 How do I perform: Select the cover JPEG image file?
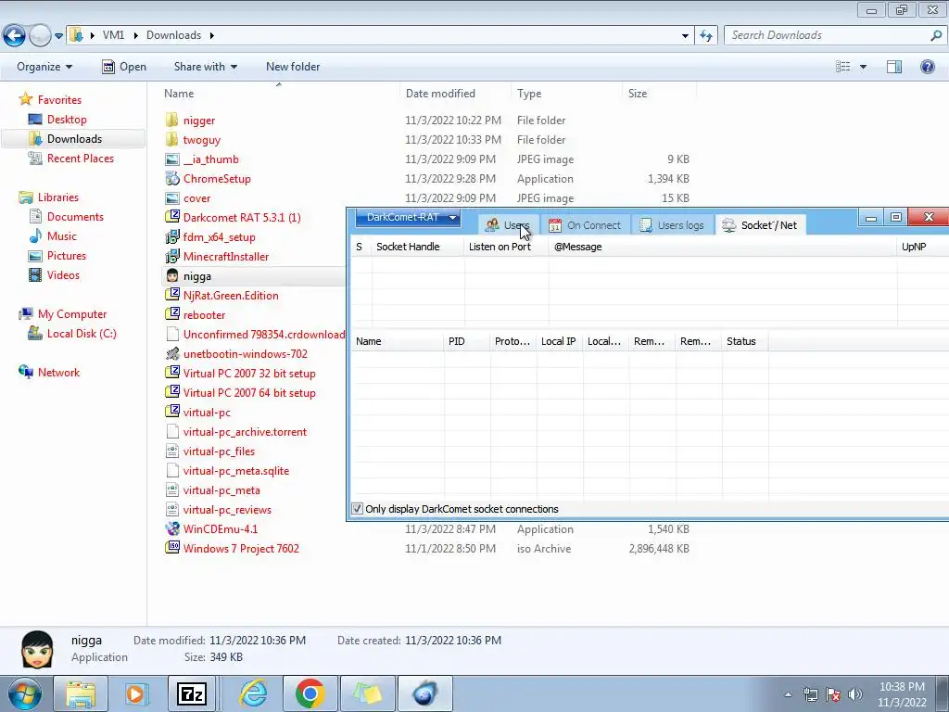tap(196, 198)
